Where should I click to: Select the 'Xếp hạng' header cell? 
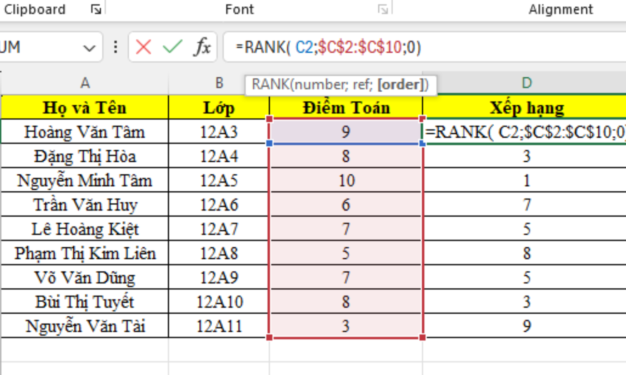[x=525, y=107]
